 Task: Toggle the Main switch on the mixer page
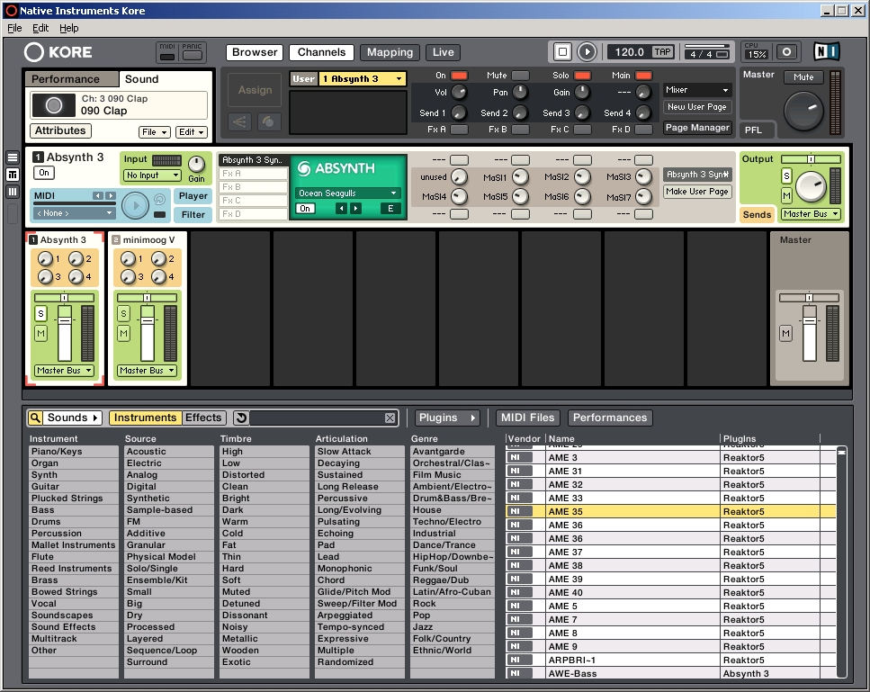coord(643,76)
